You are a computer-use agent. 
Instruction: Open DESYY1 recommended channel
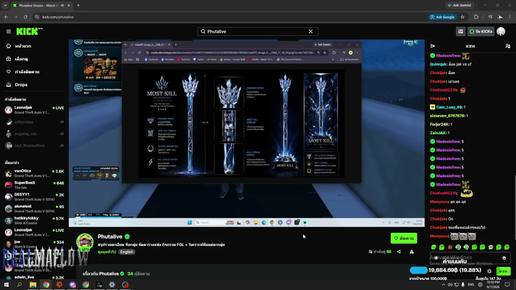click(x=34, y=197)
